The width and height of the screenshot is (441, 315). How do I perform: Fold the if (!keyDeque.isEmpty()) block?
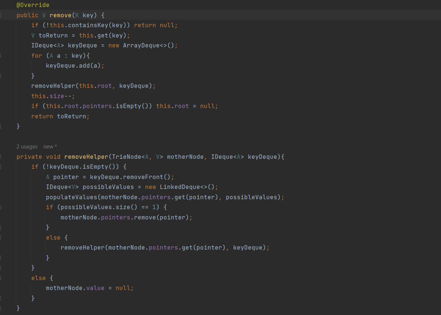pos(1,167)
